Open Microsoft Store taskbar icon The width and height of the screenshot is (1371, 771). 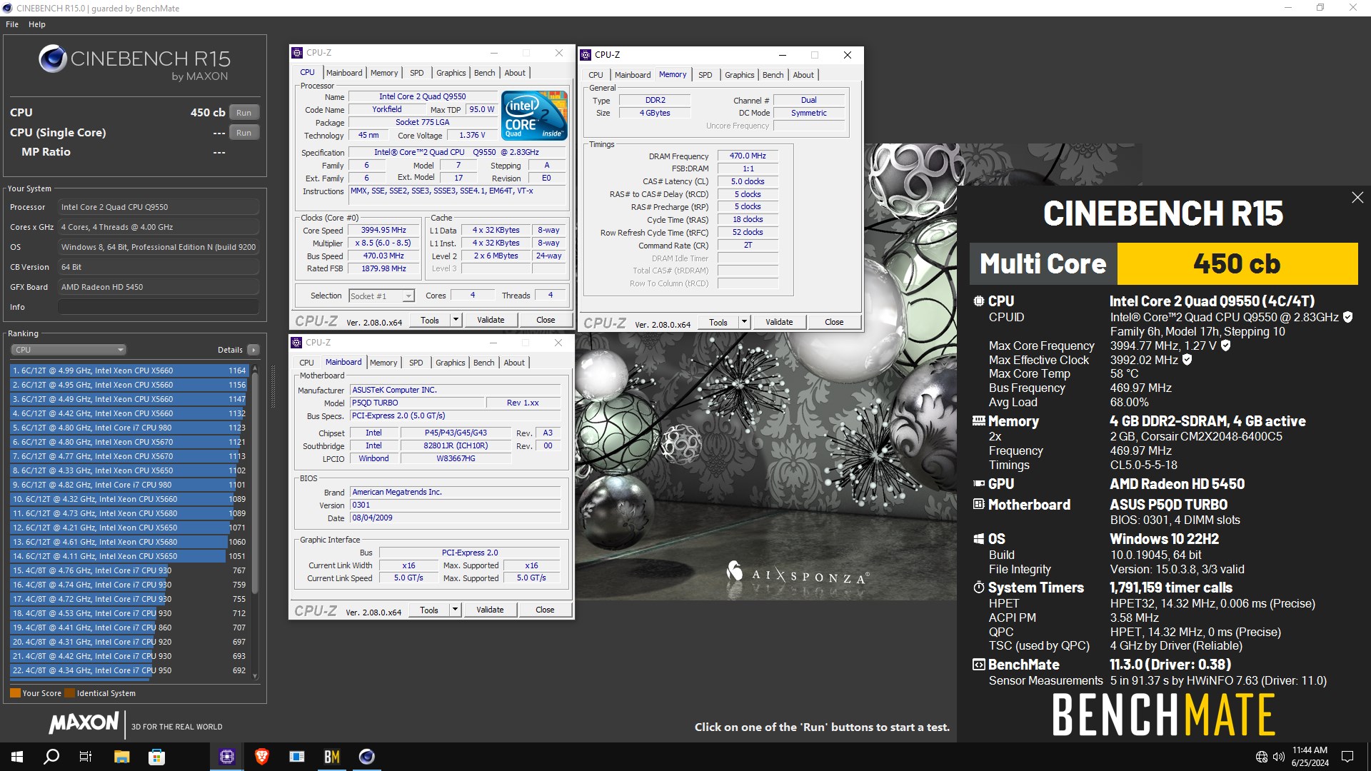coord(156,757)
